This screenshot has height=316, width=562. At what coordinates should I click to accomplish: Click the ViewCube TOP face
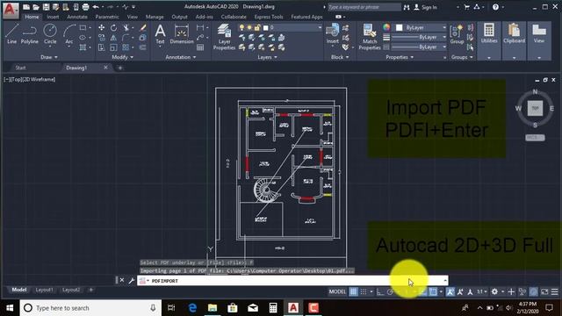[535, 108]
